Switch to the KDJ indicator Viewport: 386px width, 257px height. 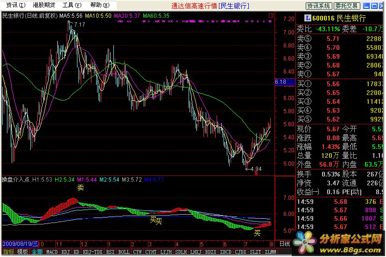65,251
